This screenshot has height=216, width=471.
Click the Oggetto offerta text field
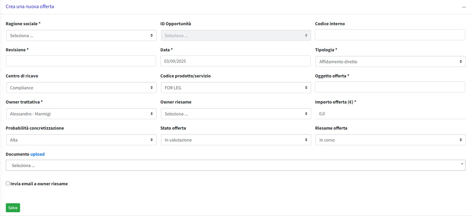(390, 87)
